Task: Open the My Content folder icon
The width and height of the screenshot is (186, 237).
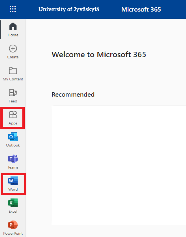Action: pyautogui.click(x=13, y=71)
